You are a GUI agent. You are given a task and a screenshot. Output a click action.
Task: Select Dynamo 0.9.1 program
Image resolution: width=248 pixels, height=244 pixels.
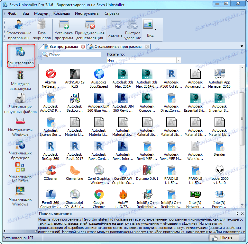tap(147, 173)
